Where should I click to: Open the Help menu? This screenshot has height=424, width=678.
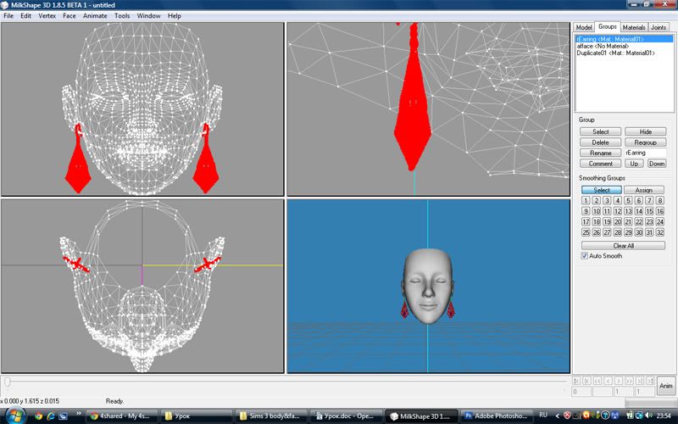coord(175,15)
